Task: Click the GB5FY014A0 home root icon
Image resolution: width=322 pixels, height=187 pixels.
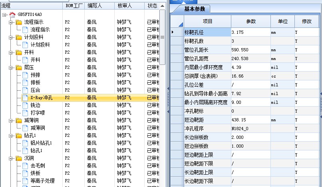Action: pos(12,15)
